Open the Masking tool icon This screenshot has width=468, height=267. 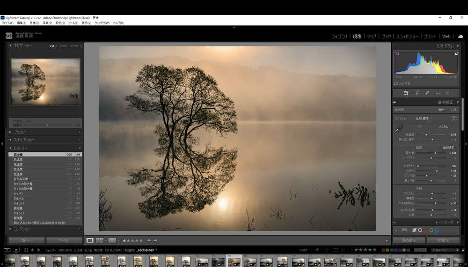click(447, 93)
